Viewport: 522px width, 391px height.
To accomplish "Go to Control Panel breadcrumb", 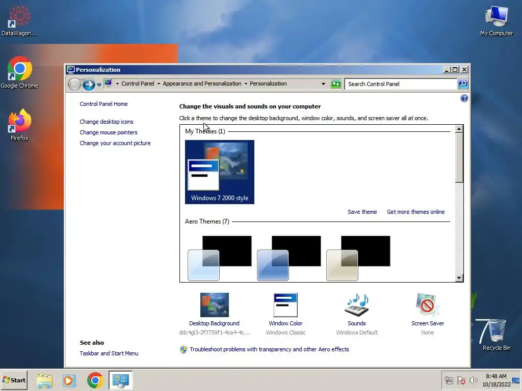I will coord(138,84).
